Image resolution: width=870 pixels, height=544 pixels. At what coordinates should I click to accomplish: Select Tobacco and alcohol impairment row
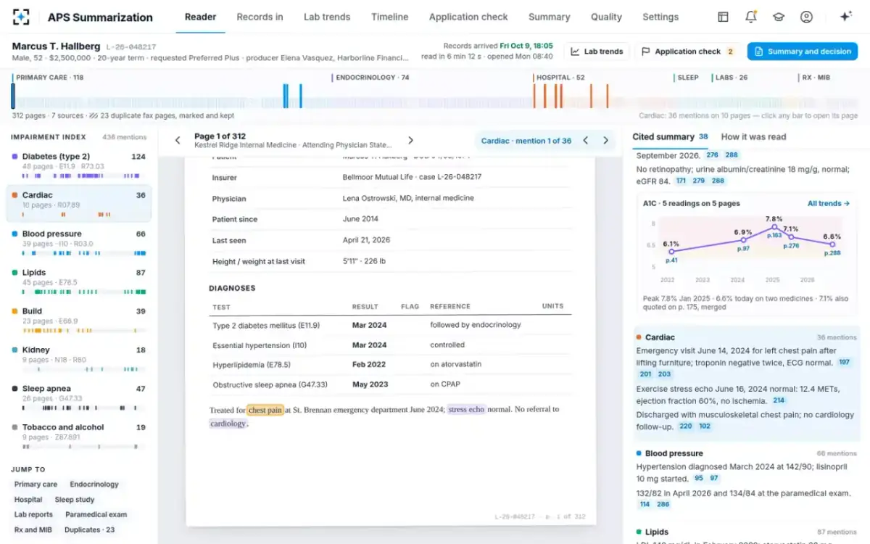click(x=79, y=436)
